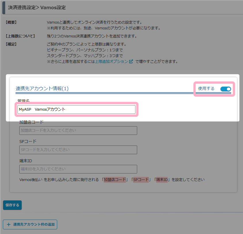243x234 pixels.
Task: Toggle the 使用する switch
Action: tap(225, 89)
